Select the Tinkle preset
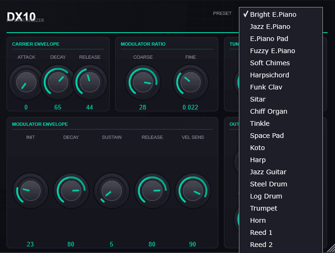 pyautogui.click(x=281, y=123)
